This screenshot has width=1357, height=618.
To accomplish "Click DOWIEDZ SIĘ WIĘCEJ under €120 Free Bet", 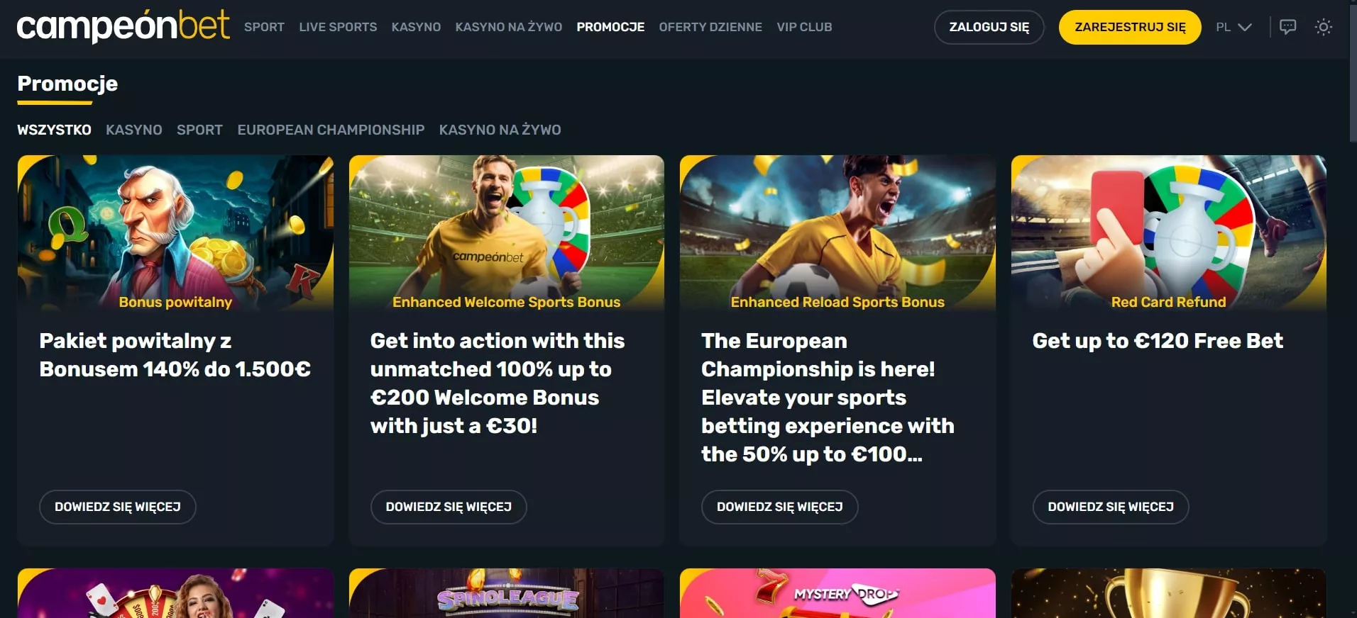I will coord(1111,507).
